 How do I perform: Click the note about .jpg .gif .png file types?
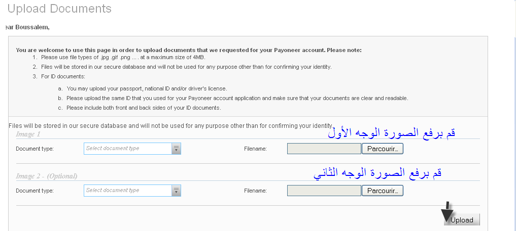[x=130, y=58]
